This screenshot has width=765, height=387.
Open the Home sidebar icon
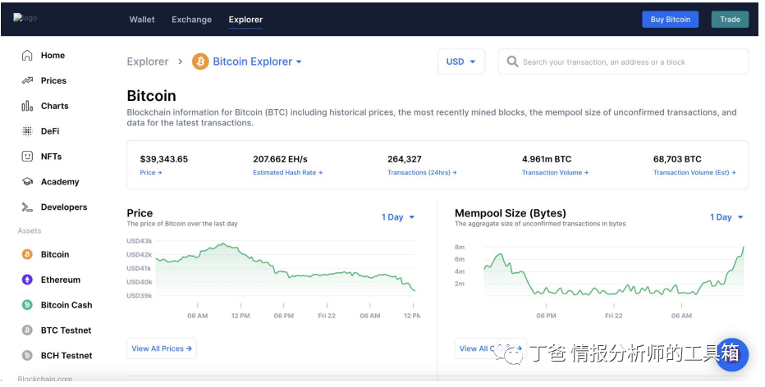(x=27, y=55)
